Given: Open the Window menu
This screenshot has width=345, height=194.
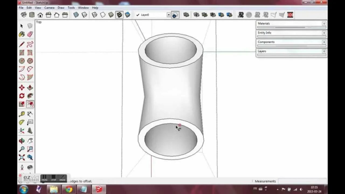Looking at the screenshot, I should pos(83,8).
